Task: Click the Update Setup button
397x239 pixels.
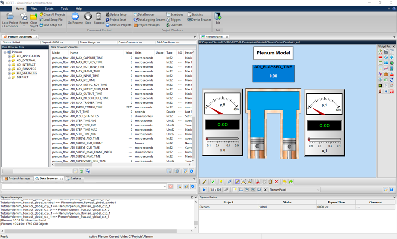Action: pyautogui.click(x=116, y=15)
